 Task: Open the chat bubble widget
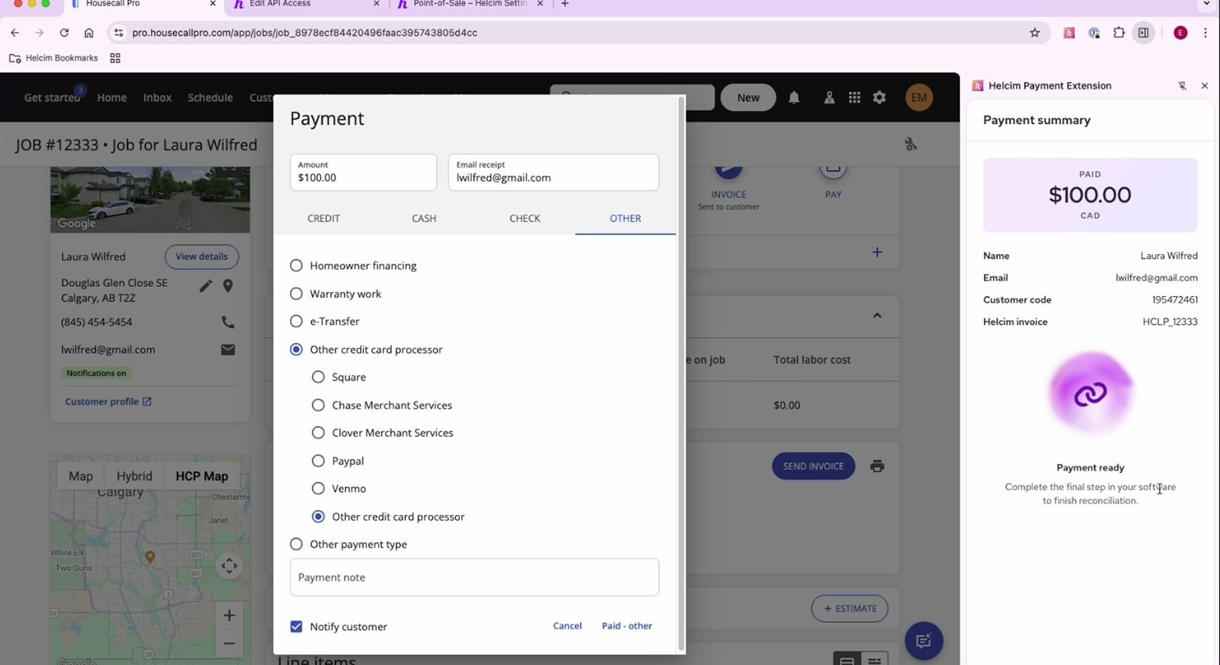[923, 641]
